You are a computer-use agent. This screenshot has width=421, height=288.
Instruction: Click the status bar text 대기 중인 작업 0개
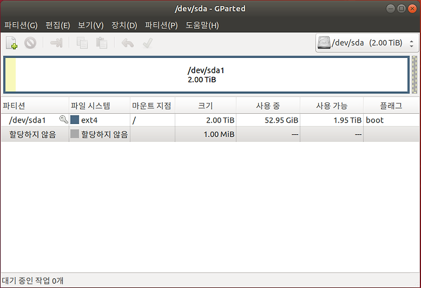[33, 281]
